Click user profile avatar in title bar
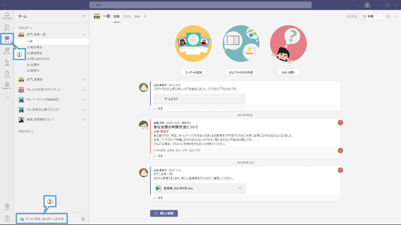The image size is (401, 225). coord(367,5)
